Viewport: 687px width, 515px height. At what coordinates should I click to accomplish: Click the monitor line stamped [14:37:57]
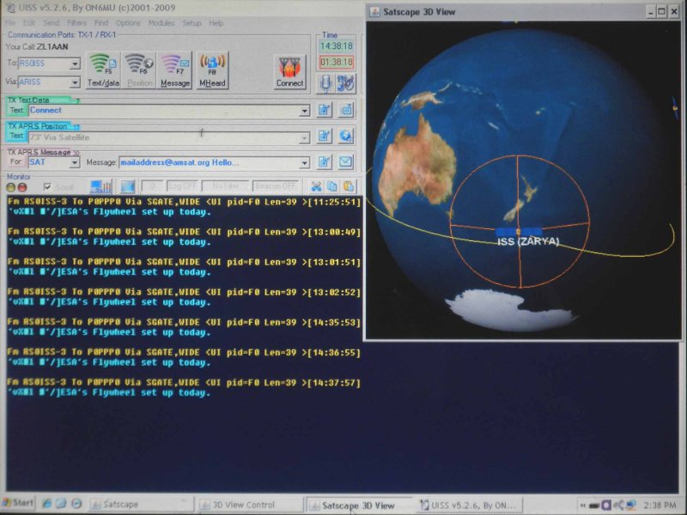pos(184,383)
